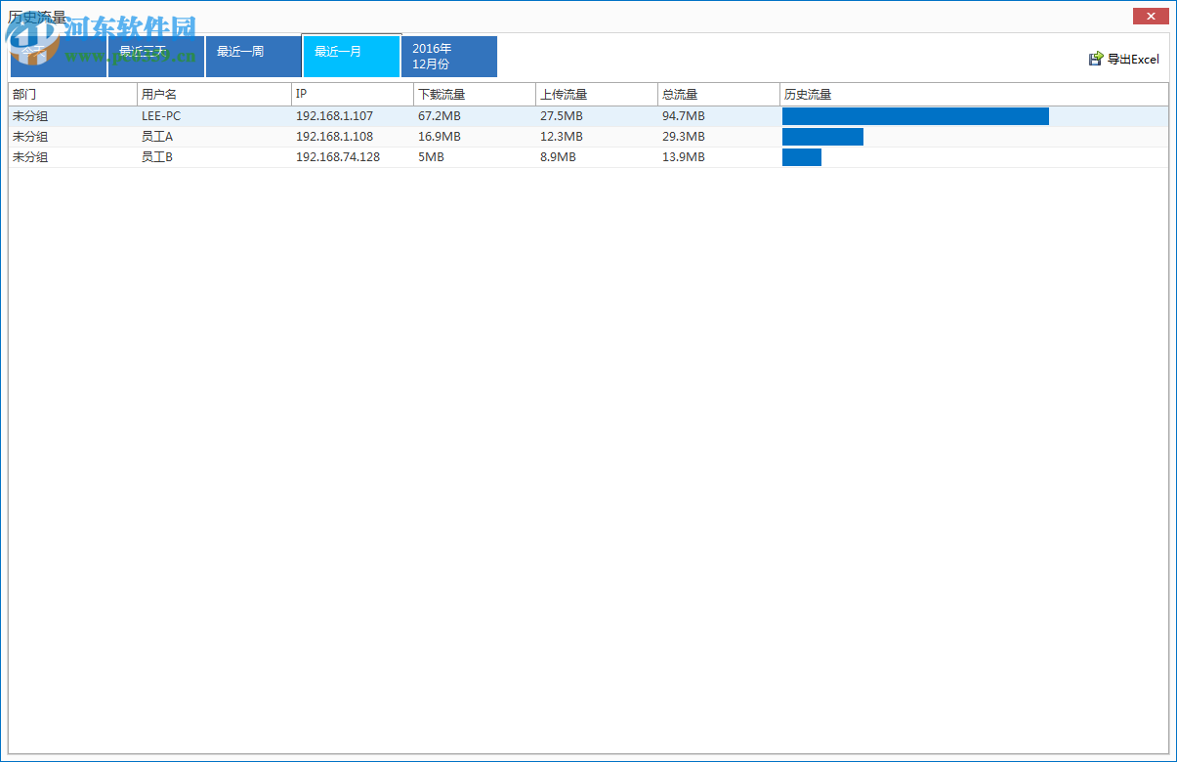Sort by the 用户名 column header
1177x762 pixels.
pos(214,95)
